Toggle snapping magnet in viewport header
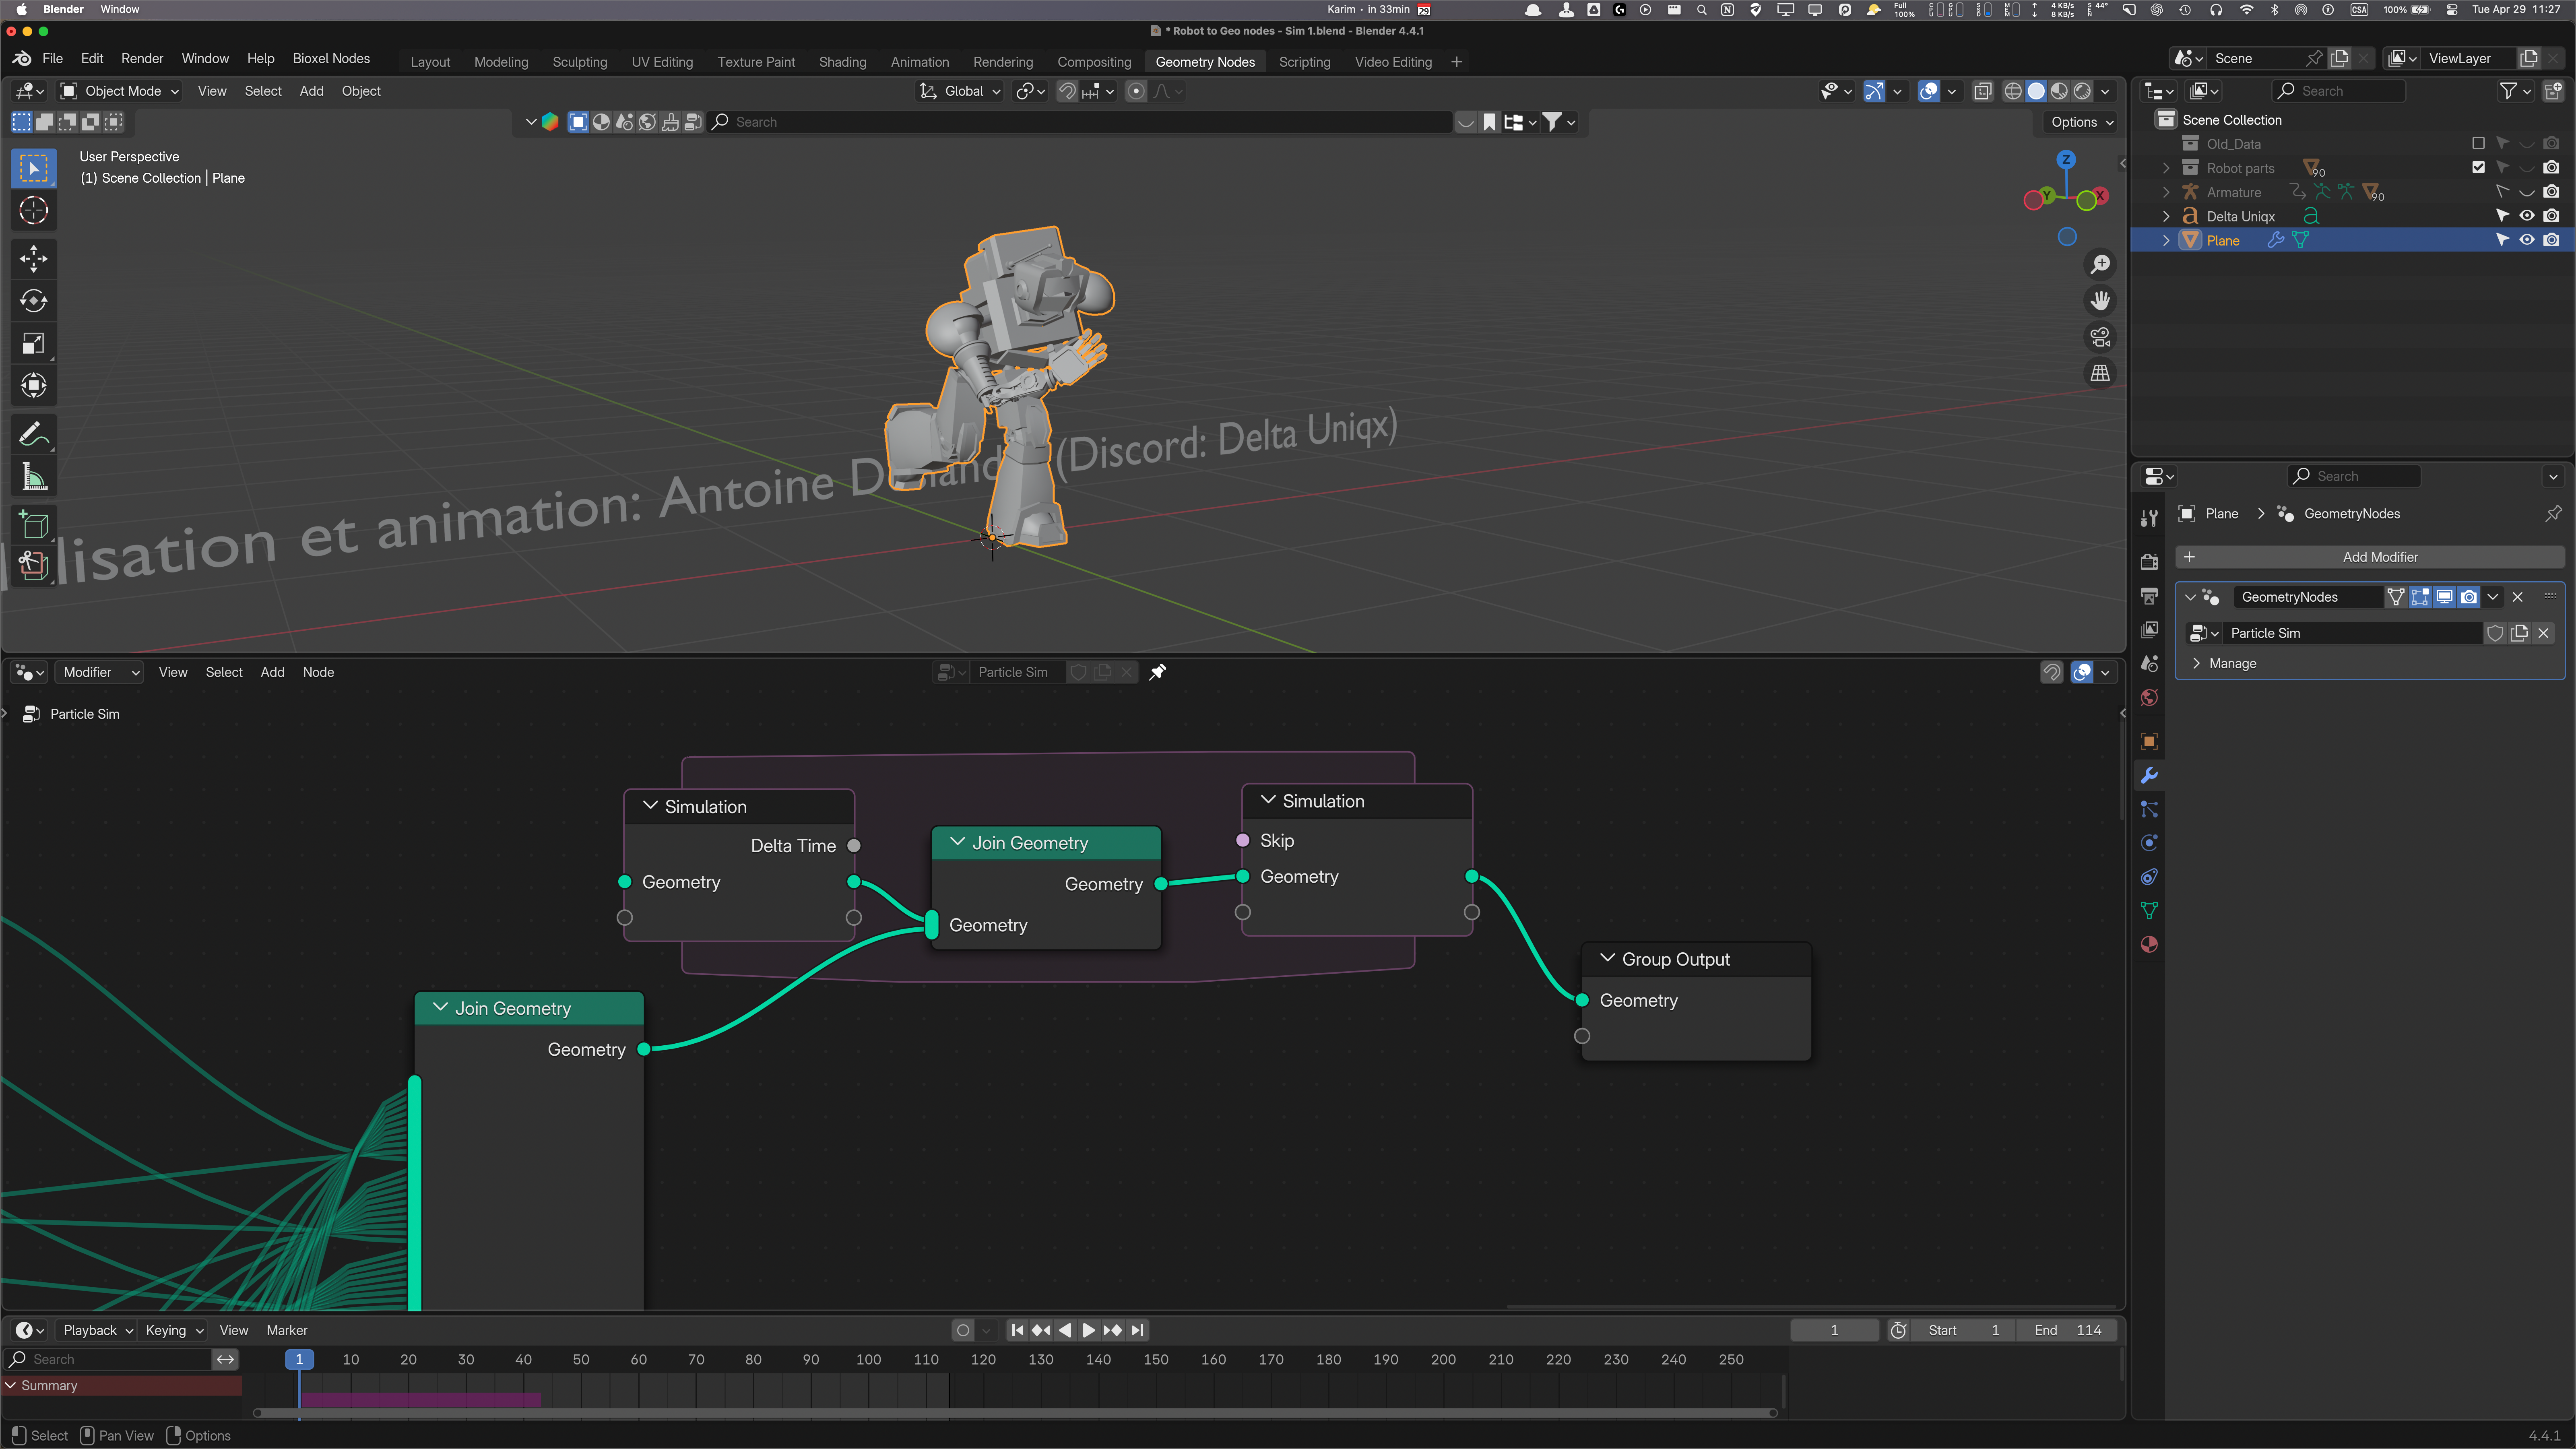2576x1449 pixels. [1067, 91]
